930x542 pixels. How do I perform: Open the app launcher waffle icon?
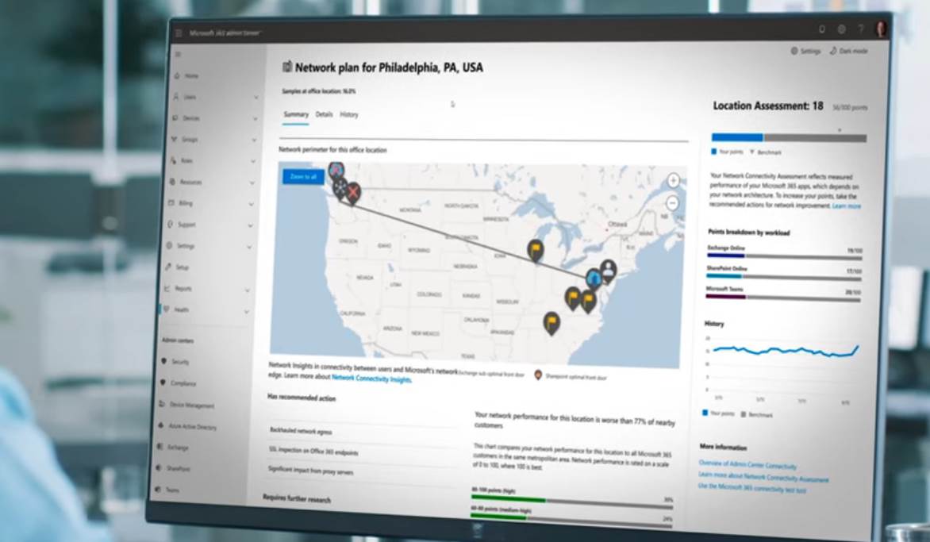click(x=179, y=33)
